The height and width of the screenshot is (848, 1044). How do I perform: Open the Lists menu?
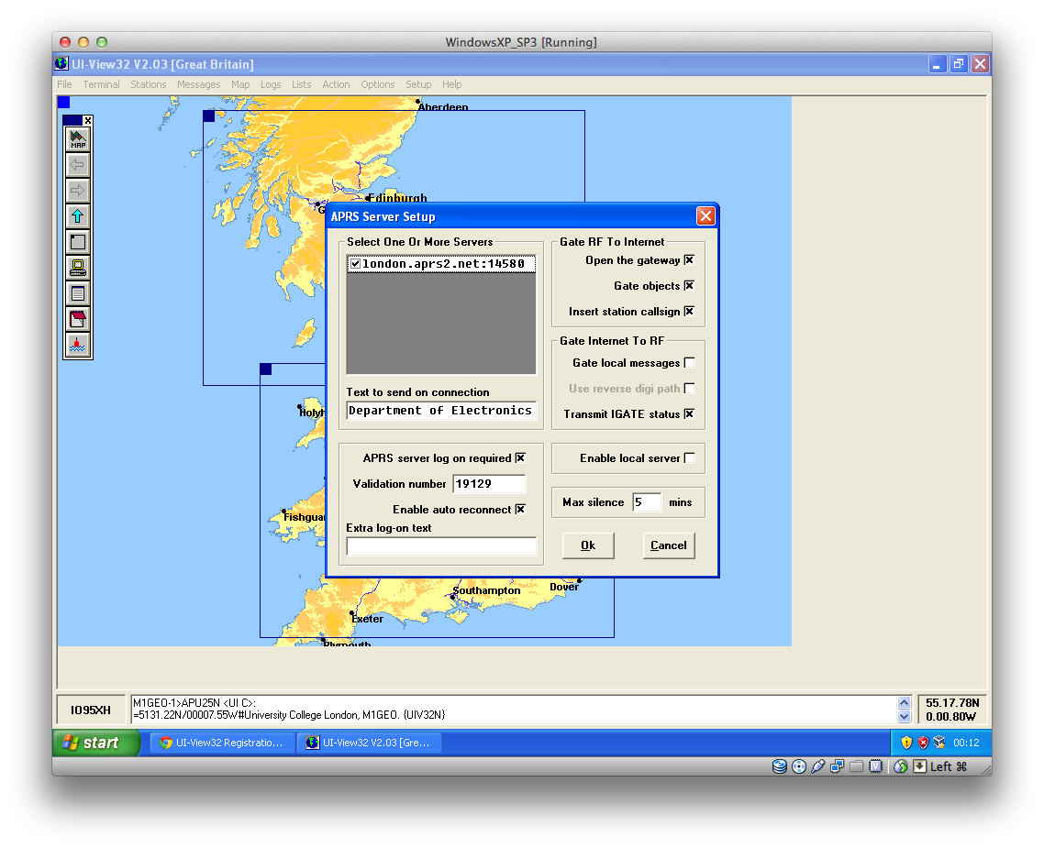pyautogui.click(x=301, y=84)
